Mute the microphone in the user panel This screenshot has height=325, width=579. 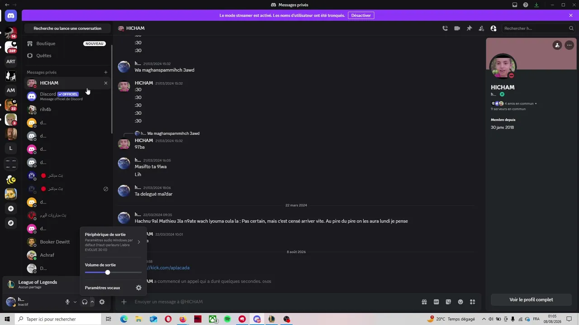67,302
